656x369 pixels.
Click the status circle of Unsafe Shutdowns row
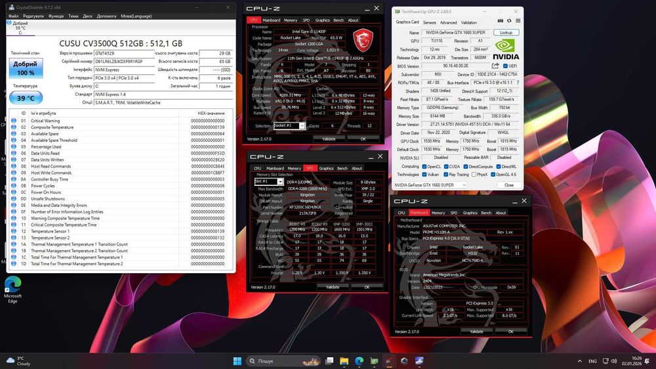click(x=14, y=198)
